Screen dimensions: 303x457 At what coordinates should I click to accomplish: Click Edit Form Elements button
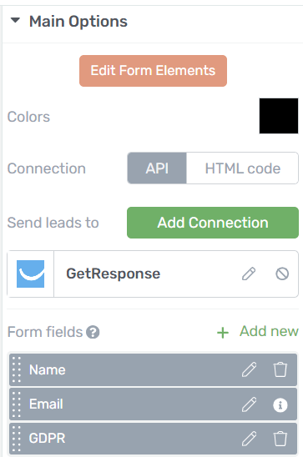[153, 71]
